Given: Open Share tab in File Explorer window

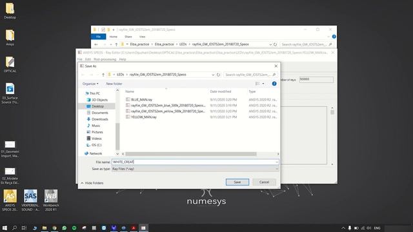Looking at the screenshot, I should tap(128, 37).
